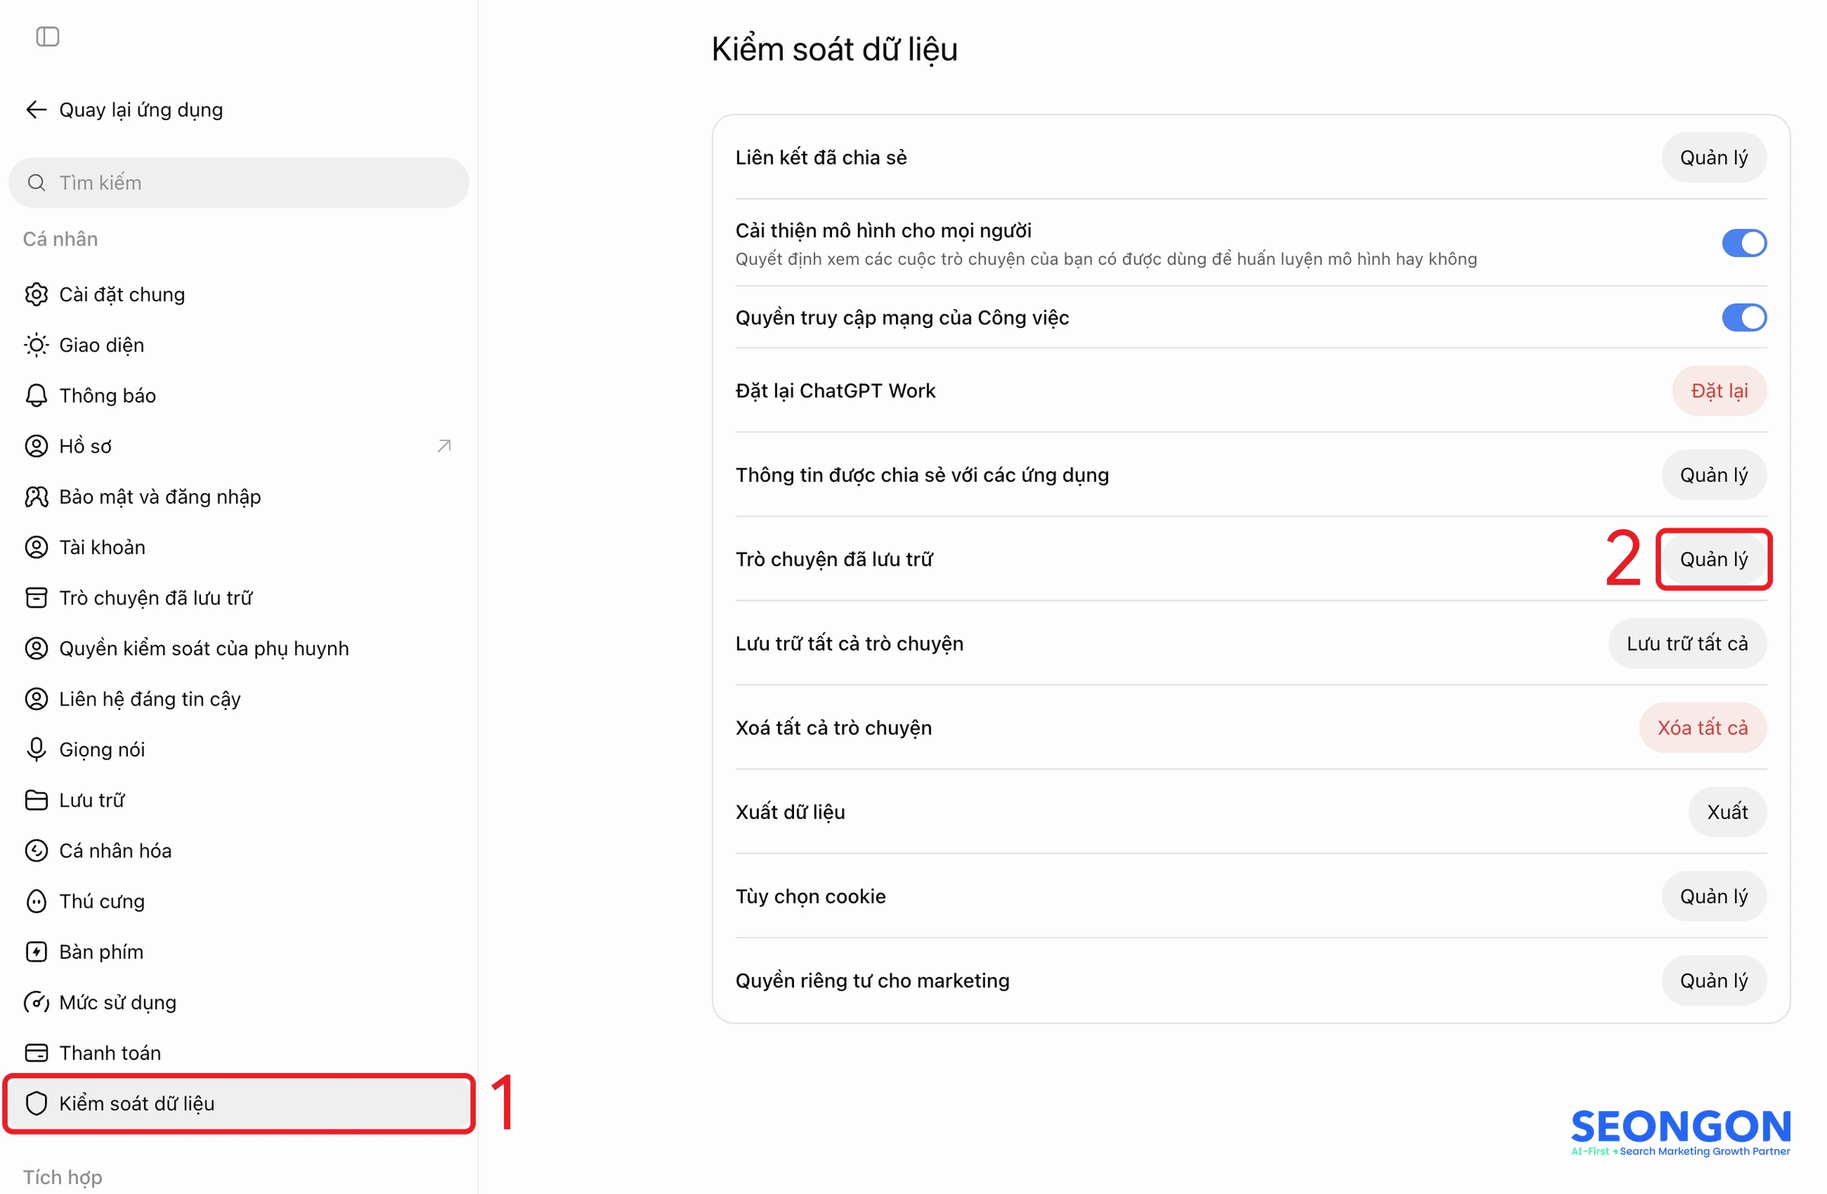
Task: Select the Giọng nói microphone icon
Action: tap(36, 750)
